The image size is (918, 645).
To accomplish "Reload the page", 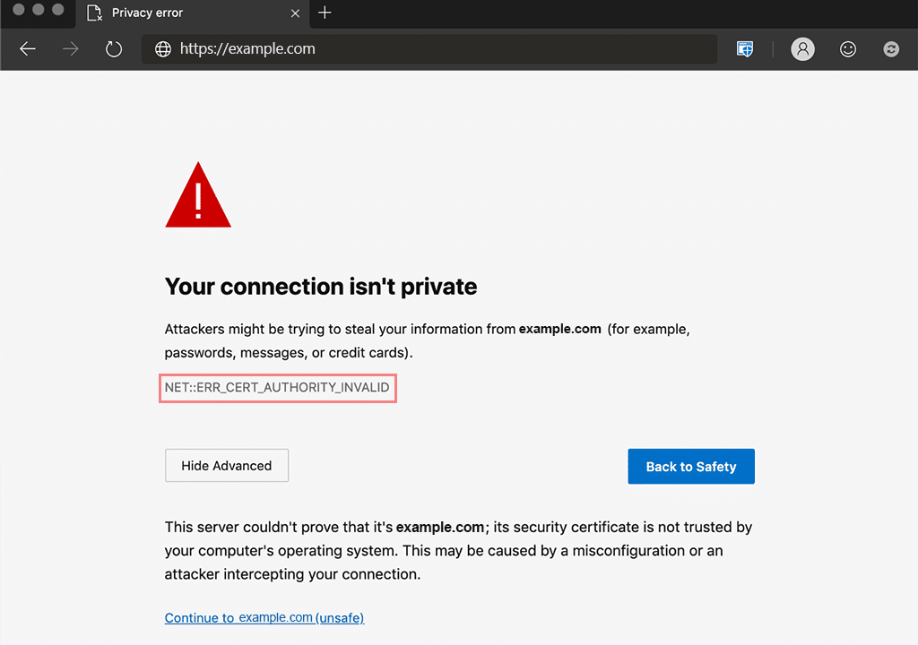I will pos(113,49).
